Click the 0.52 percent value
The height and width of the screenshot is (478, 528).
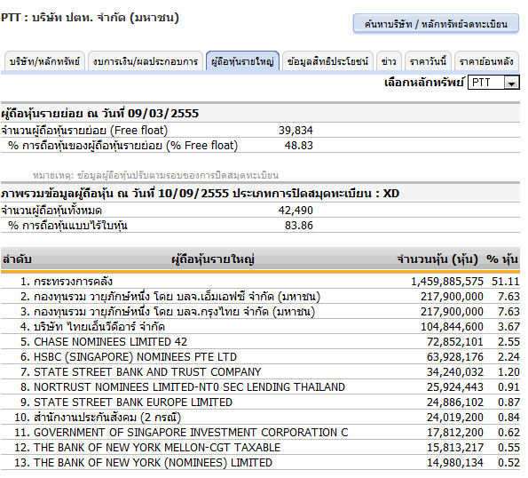508,463
